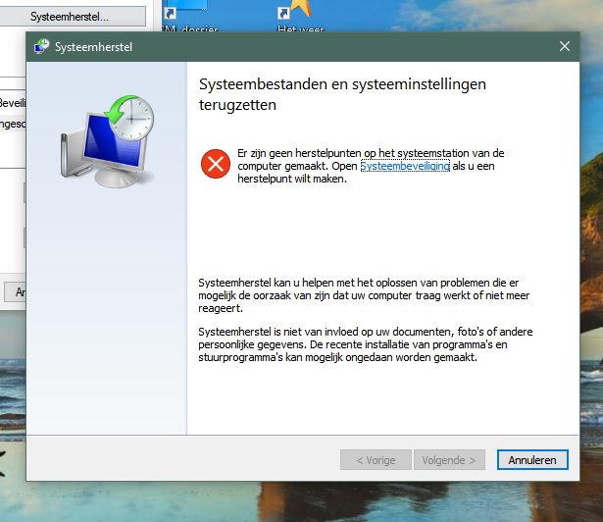Click the Systeemherstel... button in background window
The image size is (603, 522).
click(x=69, y=17)
